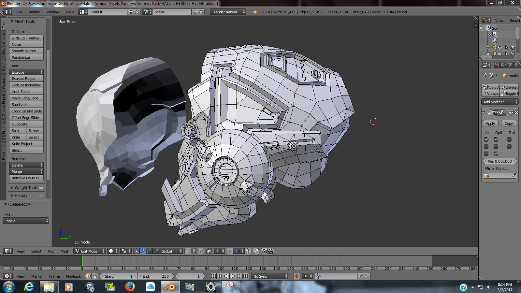Switch to face select mode
This screenshot has width=521, height=293.
[200, 251]
